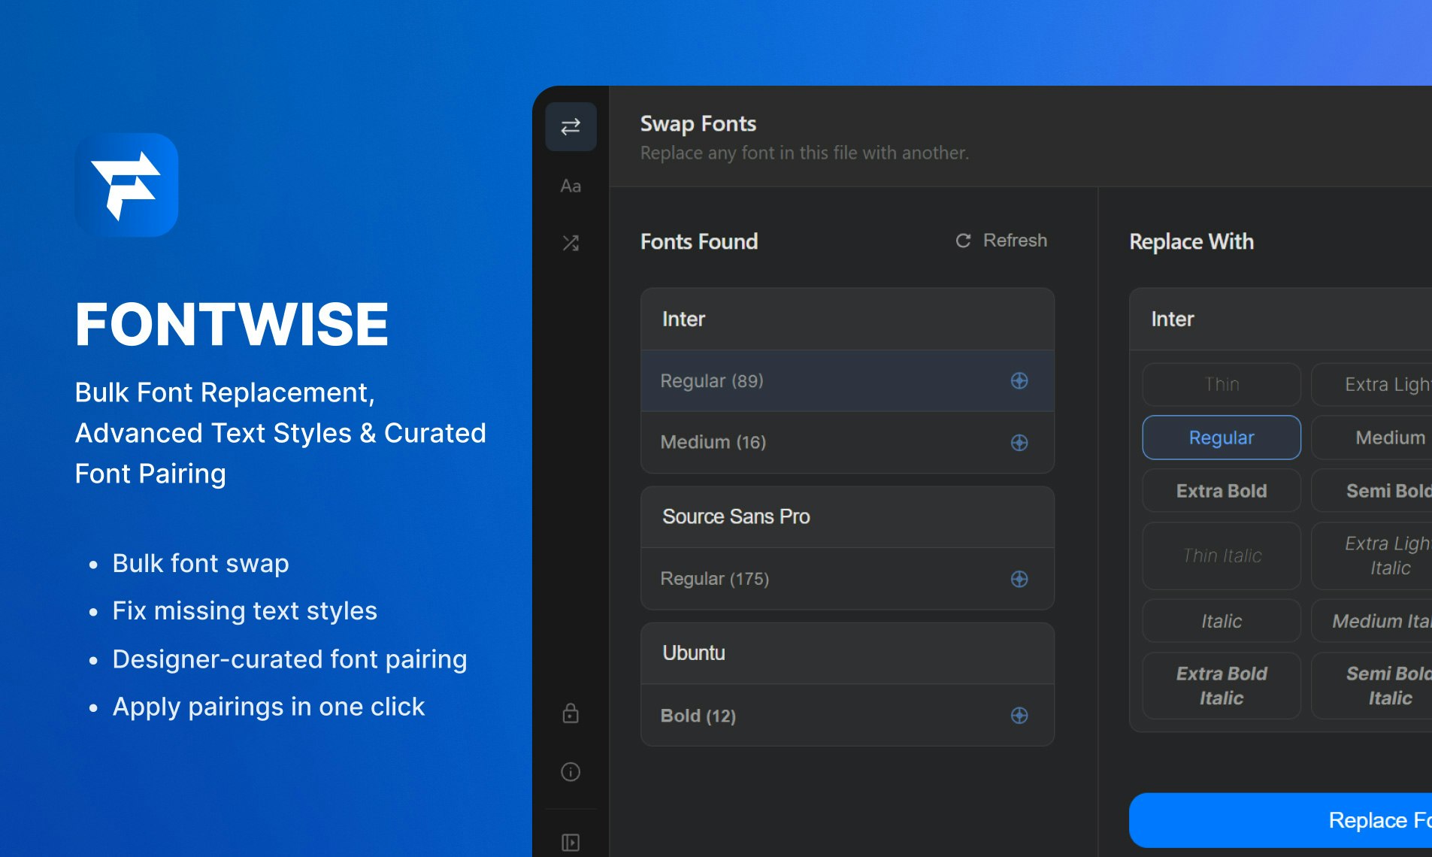Click 'Replace any font in this file' subtitle
The width and height of the screenshot is (1432, 857).
805,153
